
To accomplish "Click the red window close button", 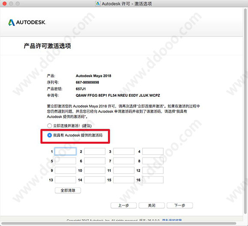I will (4, 3).
